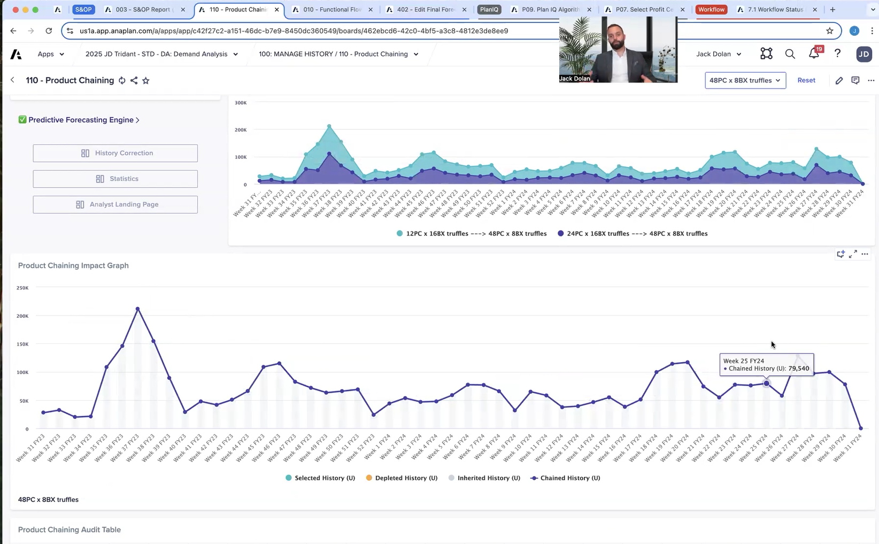This screenshot has width=879, height=544.
Task: Click the Week 25 FY24 data point
Action: click(x=766, y=384)
